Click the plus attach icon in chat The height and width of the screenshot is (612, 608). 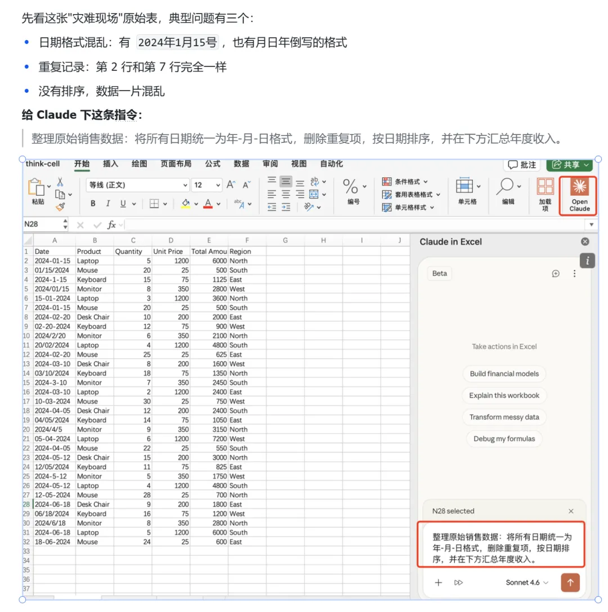[439, 582]
